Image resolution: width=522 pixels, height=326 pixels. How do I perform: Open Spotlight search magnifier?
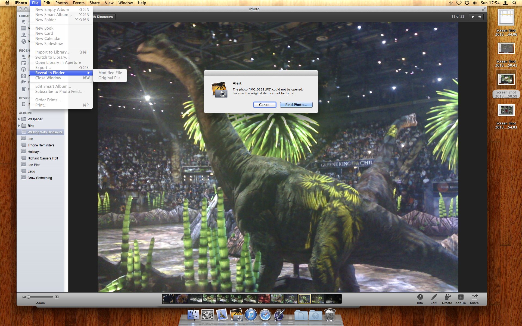coord(514,3)
